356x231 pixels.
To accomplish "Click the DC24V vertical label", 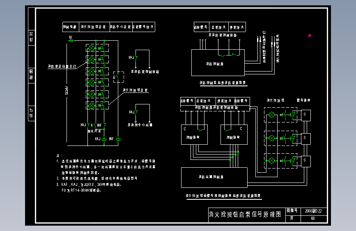I will (67, 90).
